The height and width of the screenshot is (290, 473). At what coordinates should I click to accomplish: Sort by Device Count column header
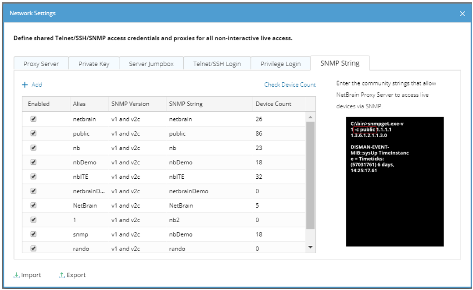(273, 104)
